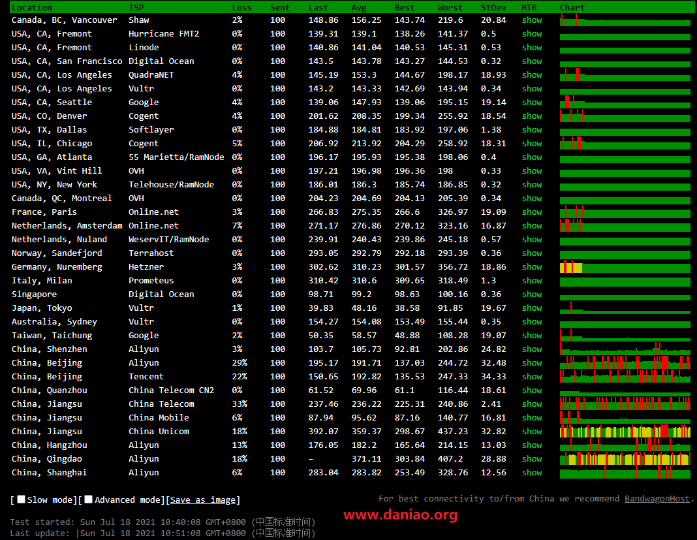Select the 33% loss value
This screenshot has height=540, width=697.
tap(240, 404)
